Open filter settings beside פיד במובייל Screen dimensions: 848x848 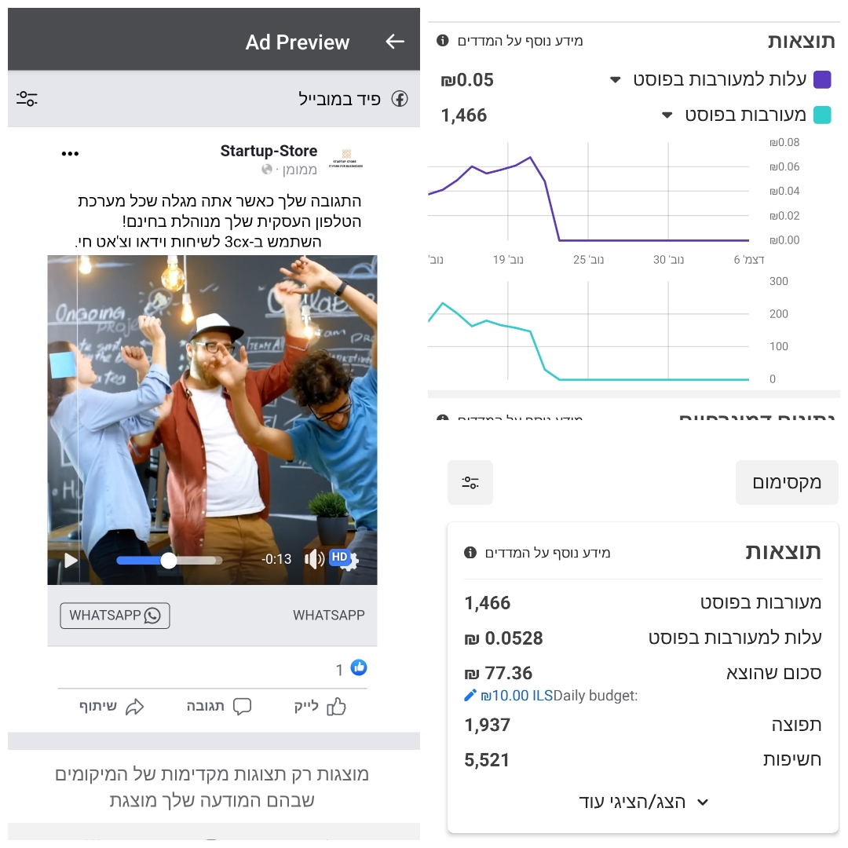(27, 98)
